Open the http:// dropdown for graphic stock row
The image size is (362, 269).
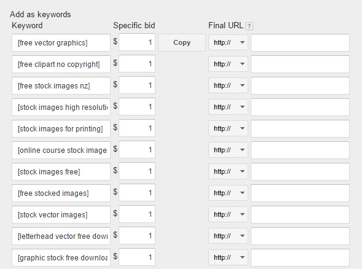228,257
